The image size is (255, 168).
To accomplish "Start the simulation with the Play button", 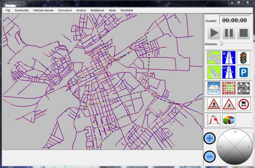I will 214,33.
